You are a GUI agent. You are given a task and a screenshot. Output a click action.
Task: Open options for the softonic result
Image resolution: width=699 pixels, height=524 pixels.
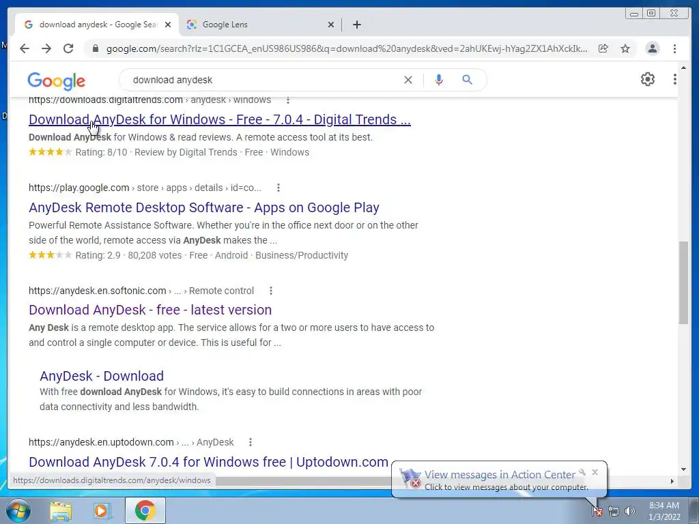coord(270,291)
